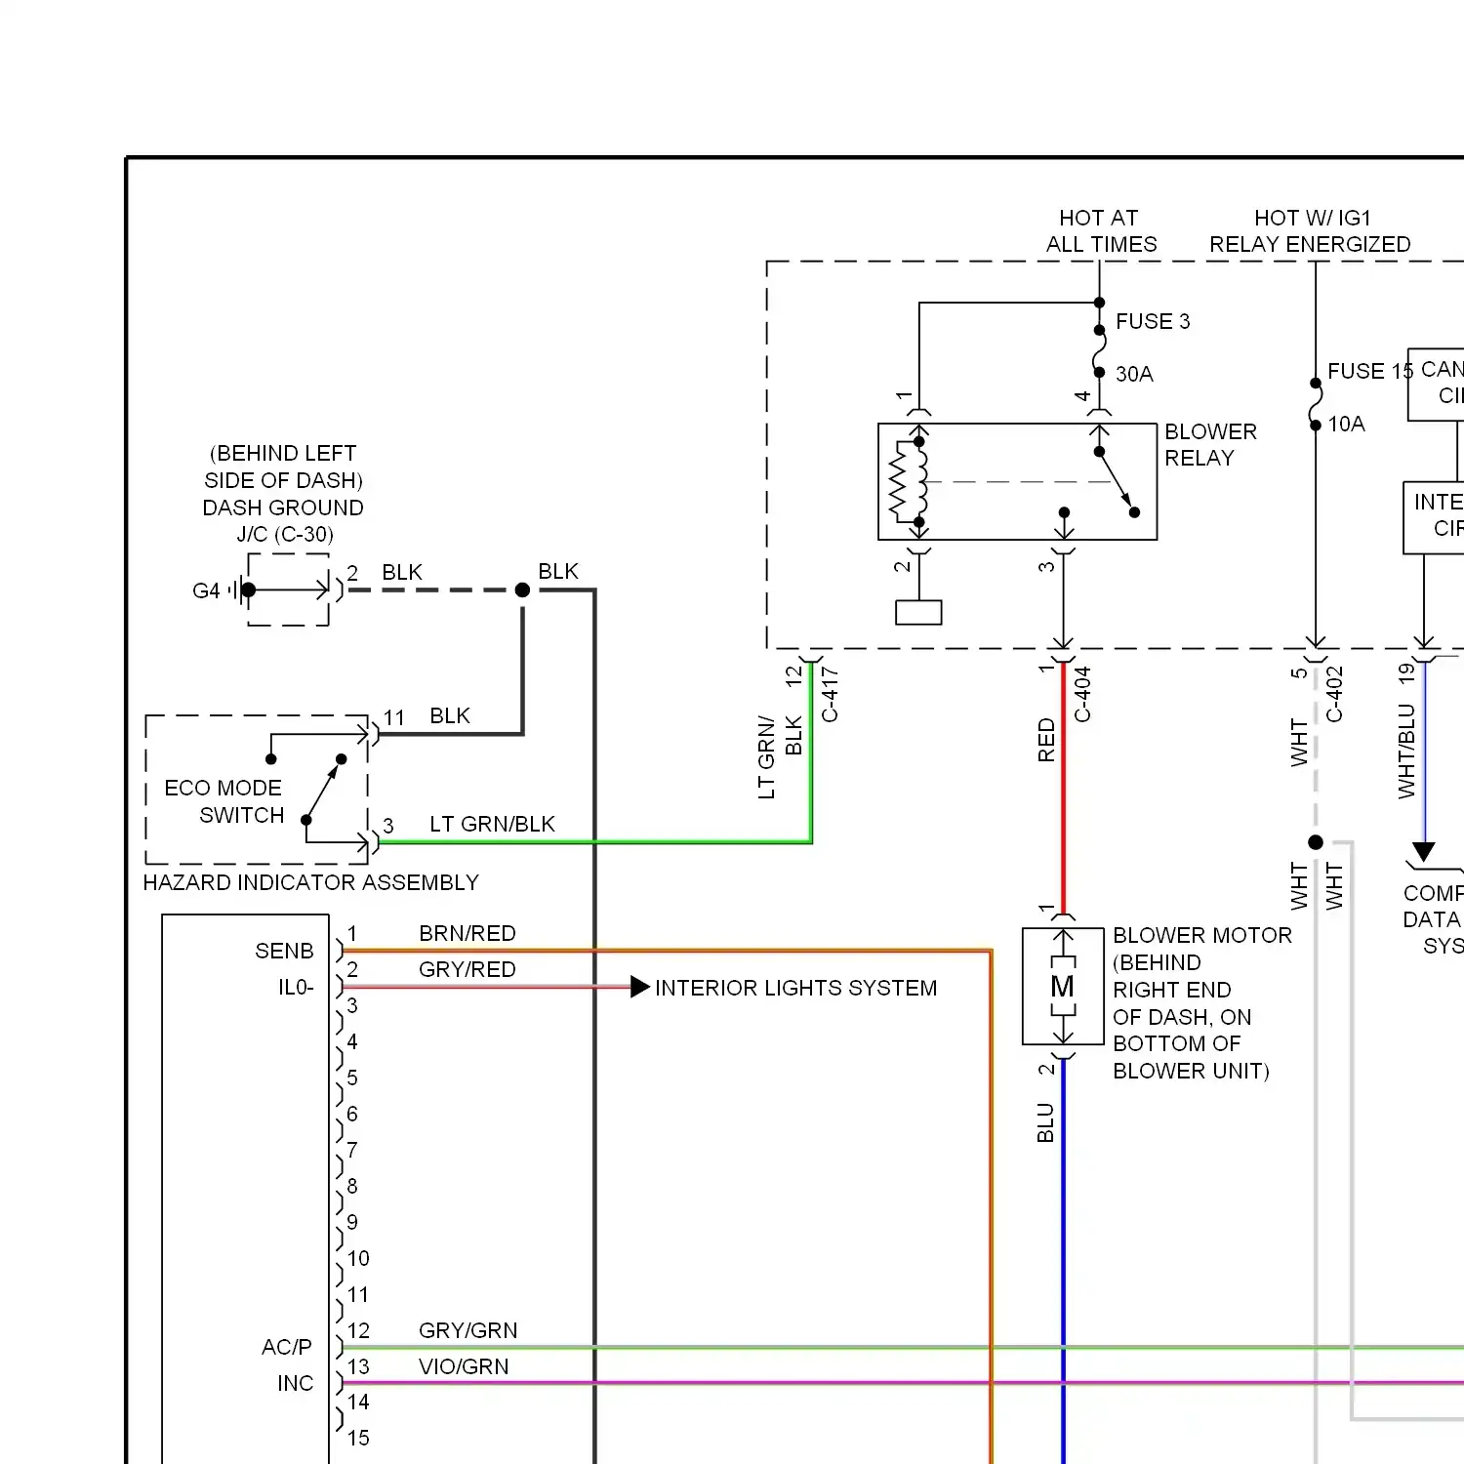Click the "HOT AT ALL TIMES" label

pos(1101,231)
